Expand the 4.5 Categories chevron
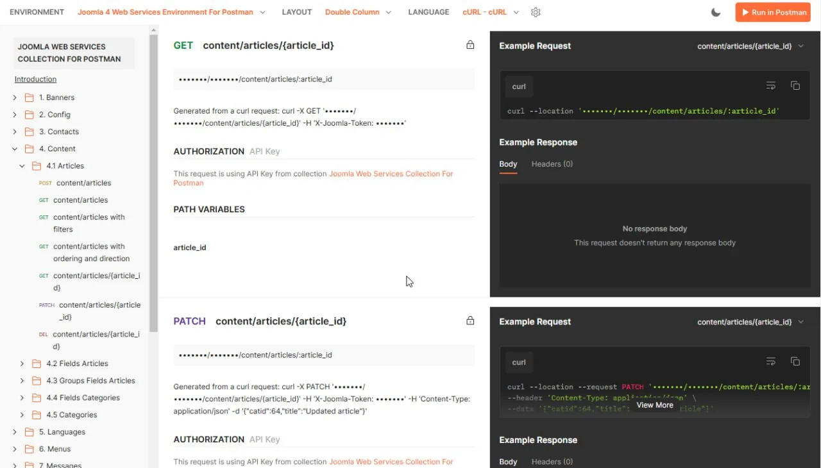This screenshot has height=468, width=821. click(x=22, y=415)
